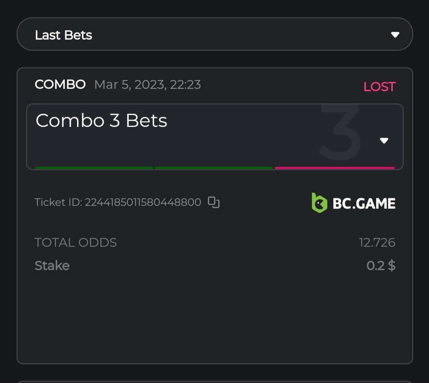
Task: Click the BC.GAME brand name text
Action: tap(364, 204)
